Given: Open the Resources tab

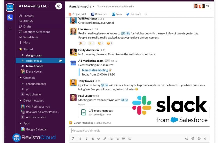Looking at the screenshot, I should coord(99,14).
